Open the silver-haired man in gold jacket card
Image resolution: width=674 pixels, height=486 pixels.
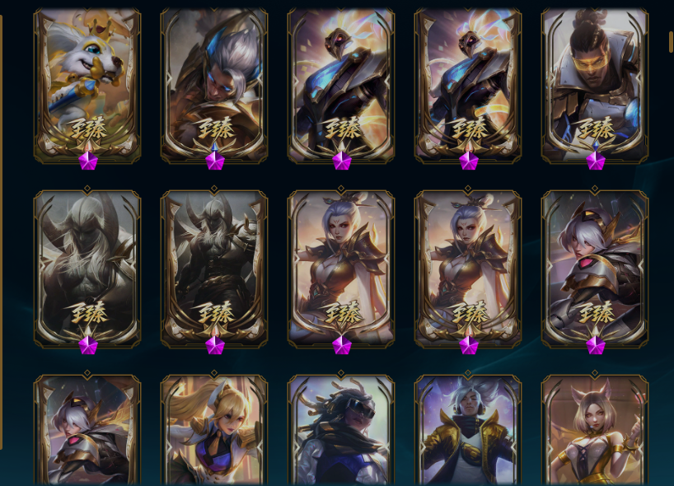(468, 431)
